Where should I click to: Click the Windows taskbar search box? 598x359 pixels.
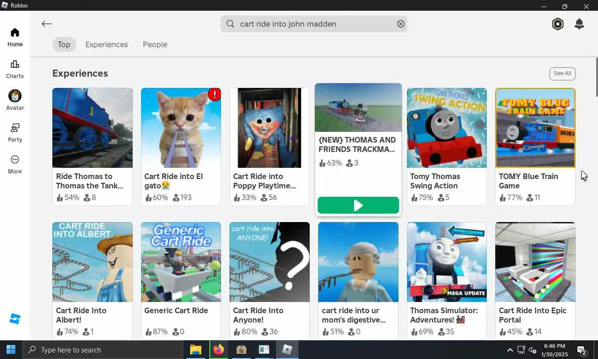click(x=102, y=350)
